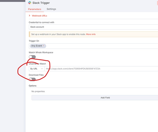
Task: Click the Any Event tag label
Action: 37,46
